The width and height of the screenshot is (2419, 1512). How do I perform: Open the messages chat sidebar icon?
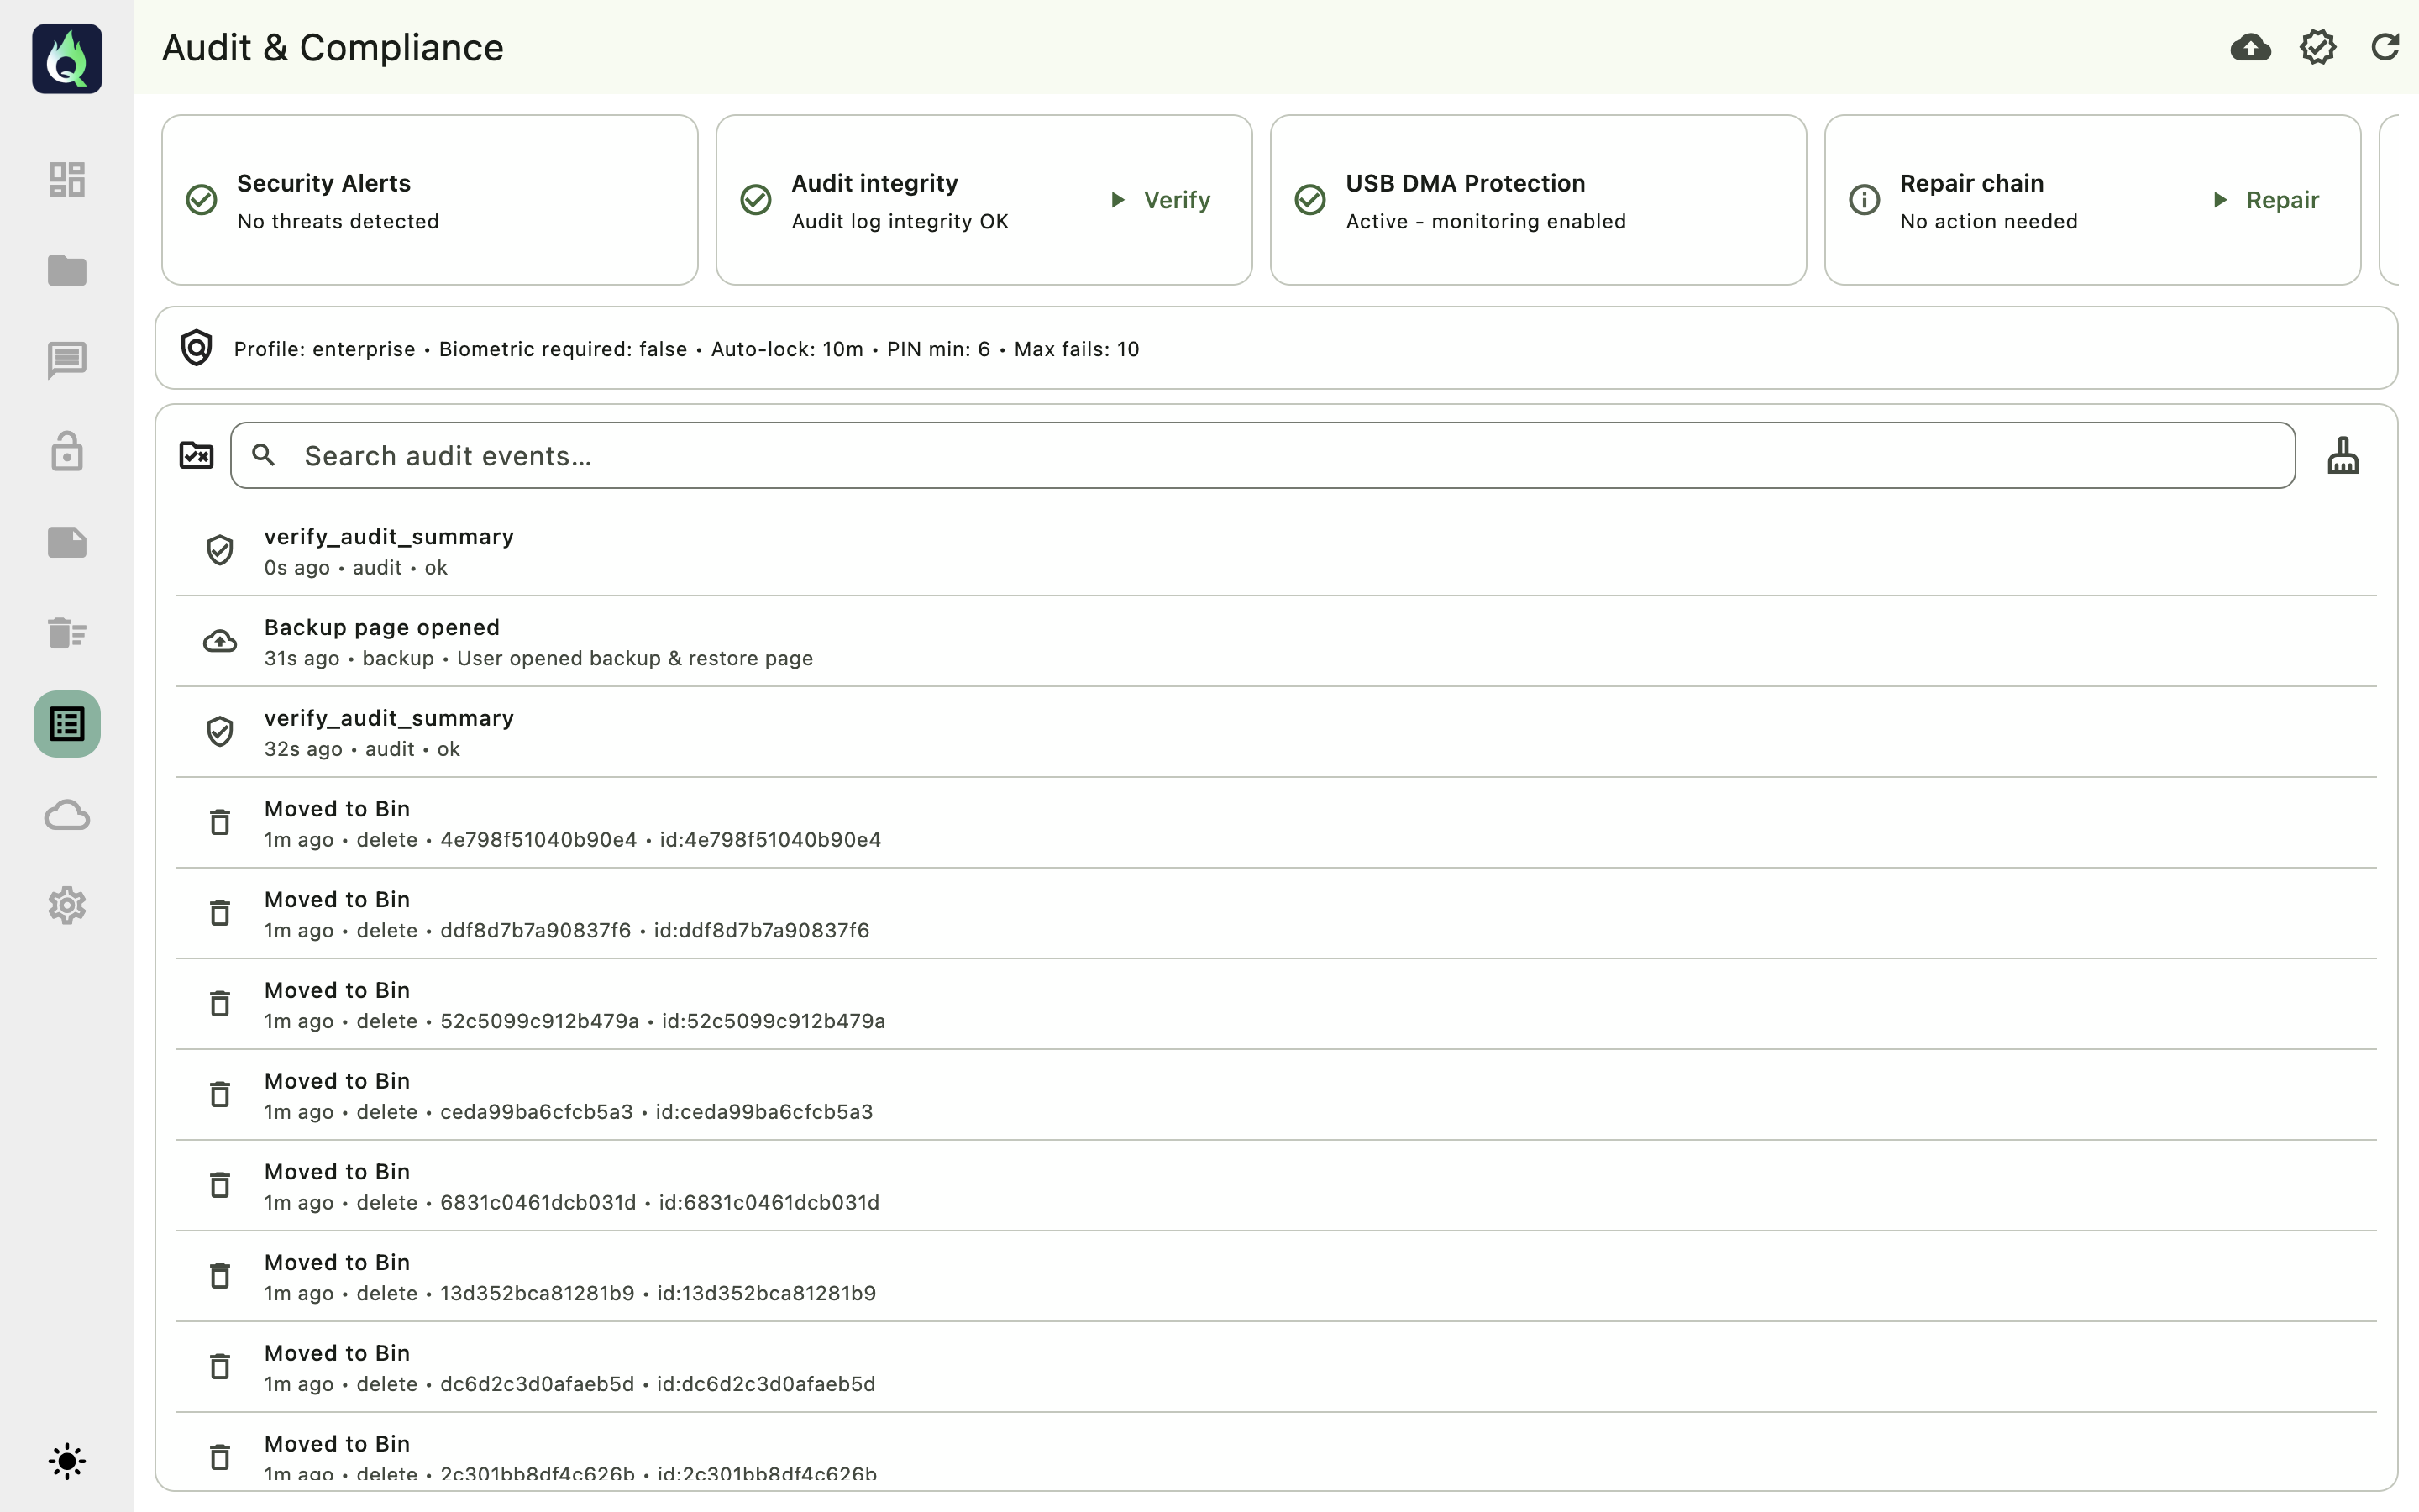pyautogui.click(x=67, y=360)
